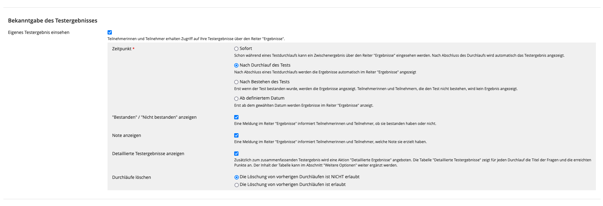The width and height of the screenshot is (603, 206).
Task: Toggle the Bestanden / Nicht bestanden anzeigen checkbox
Action: [236, 117]
